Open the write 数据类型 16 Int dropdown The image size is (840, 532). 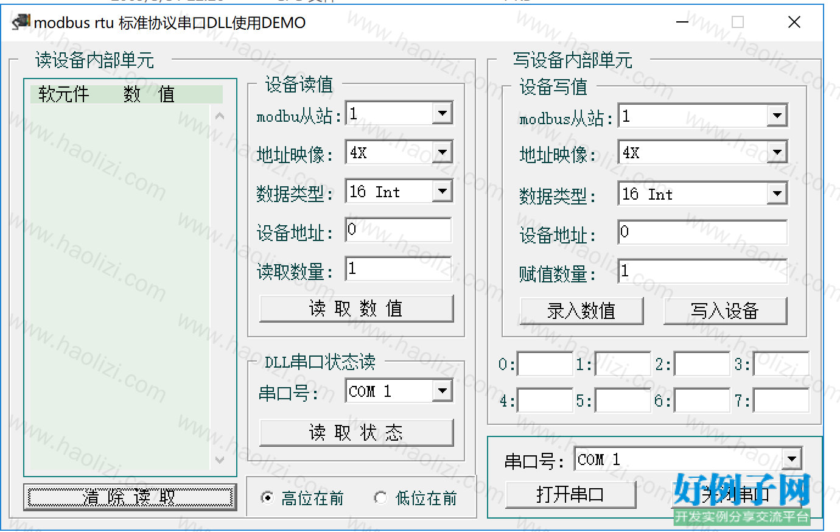point(777,194)
